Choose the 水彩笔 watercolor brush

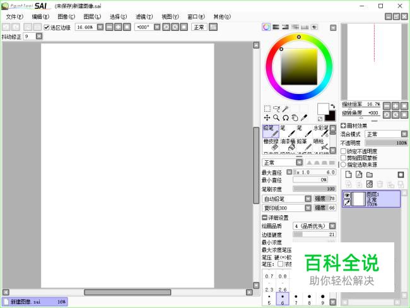pos(321,131)
